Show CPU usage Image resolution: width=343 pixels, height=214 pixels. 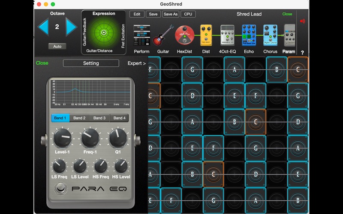coord(188,14)
